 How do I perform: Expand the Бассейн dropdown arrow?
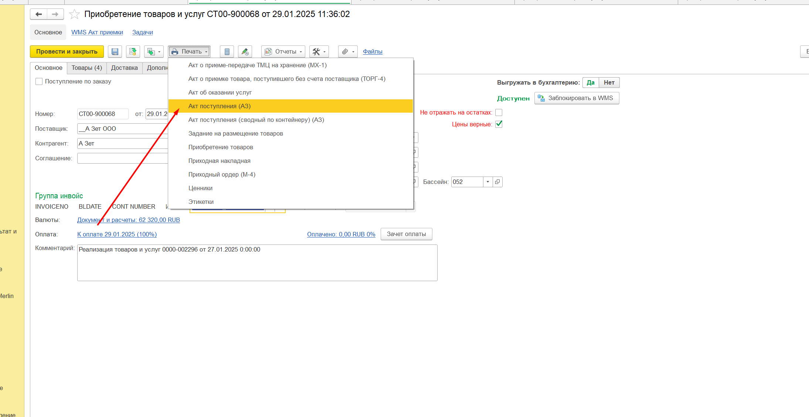[488, 182]
